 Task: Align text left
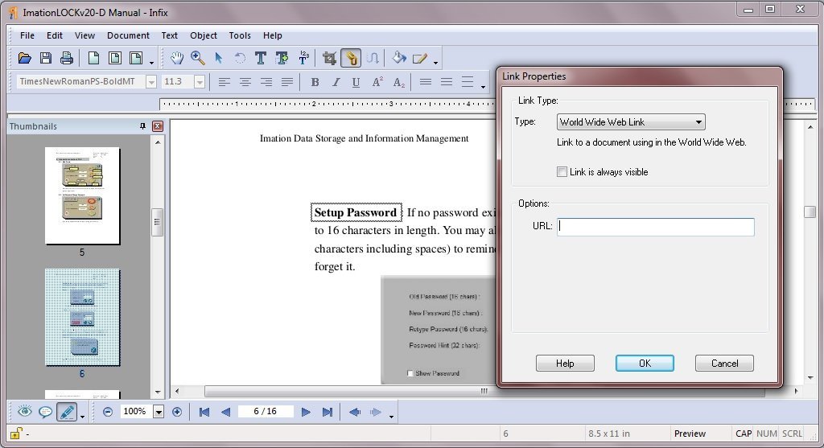(x=225, y=82)
